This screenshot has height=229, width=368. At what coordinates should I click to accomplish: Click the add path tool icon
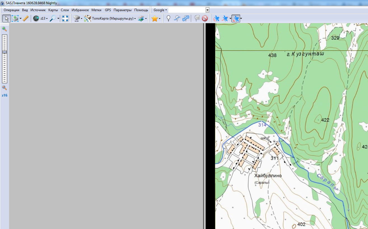coord(177,18)
